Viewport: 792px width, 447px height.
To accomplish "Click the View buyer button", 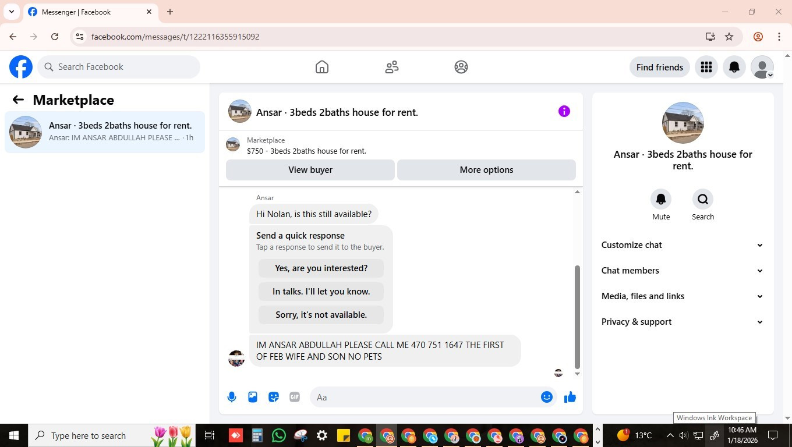I will pyautogui.click(x=310, y=170).
